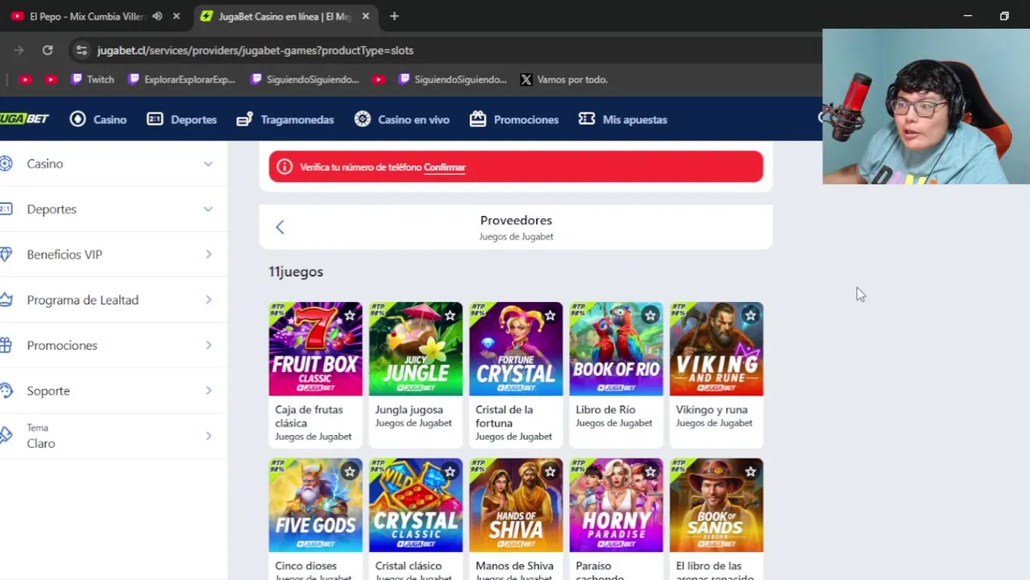Favorite the Fruit Box Classic game star
1030x580 pixels.
click(x=350, y=315)
